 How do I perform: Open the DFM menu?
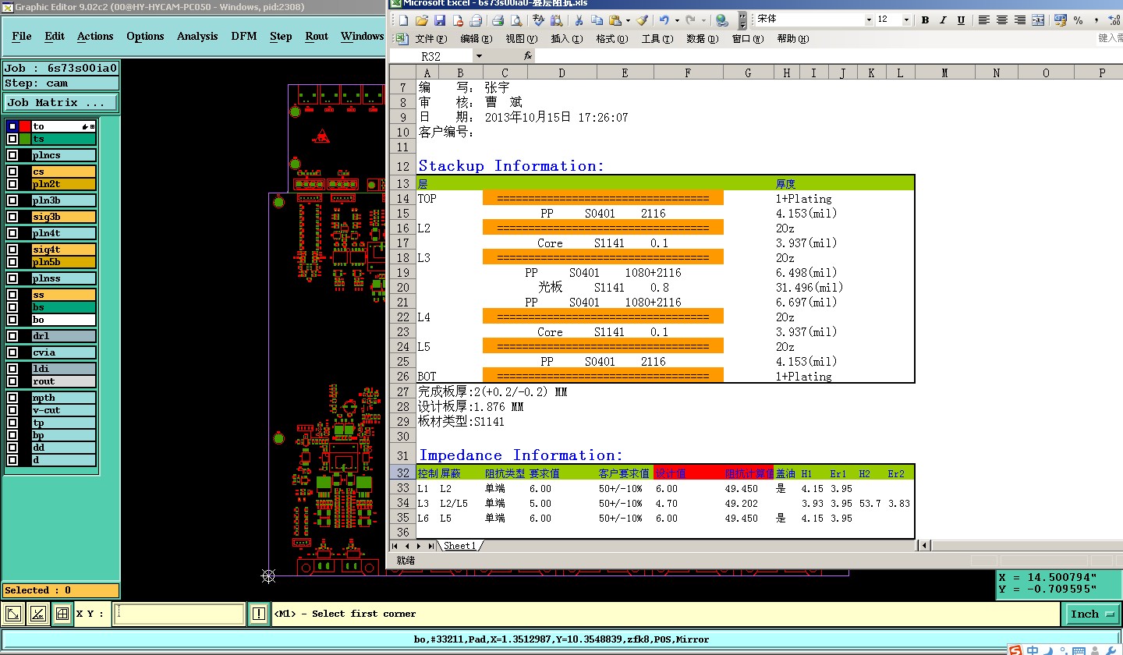tap(243, 36)
